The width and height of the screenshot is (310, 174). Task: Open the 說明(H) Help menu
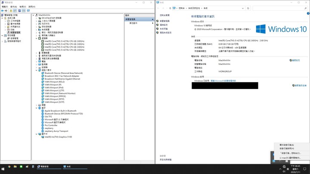click(x=32, y=7)
